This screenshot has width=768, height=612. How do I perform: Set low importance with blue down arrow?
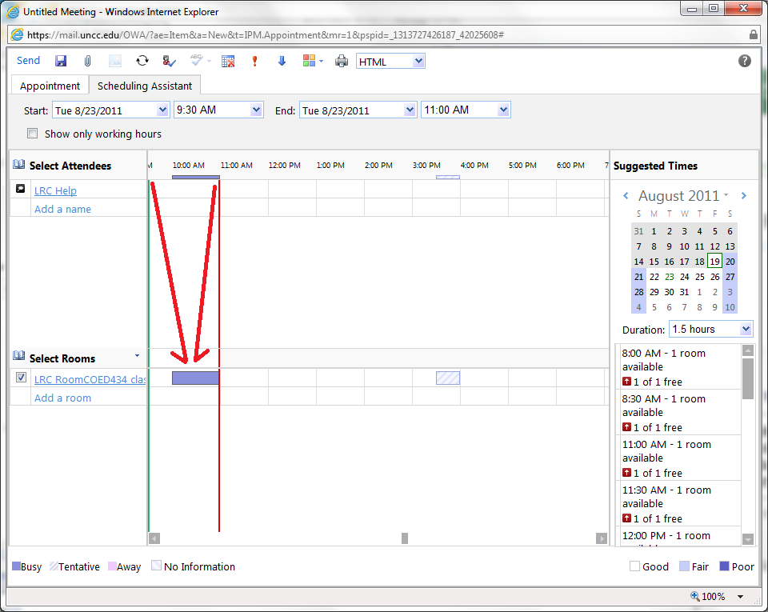(282, 61)
